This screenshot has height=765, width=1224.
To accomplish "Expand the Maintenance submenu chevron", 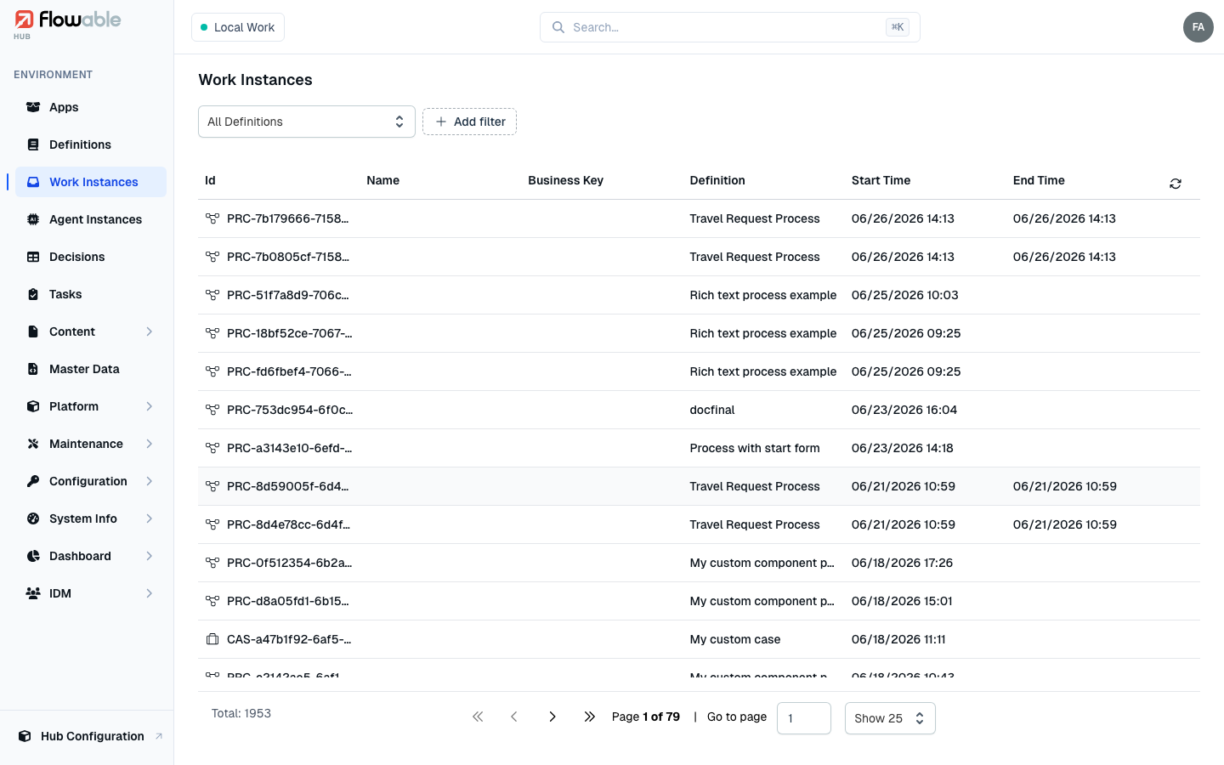I will [x=150, y=444].
